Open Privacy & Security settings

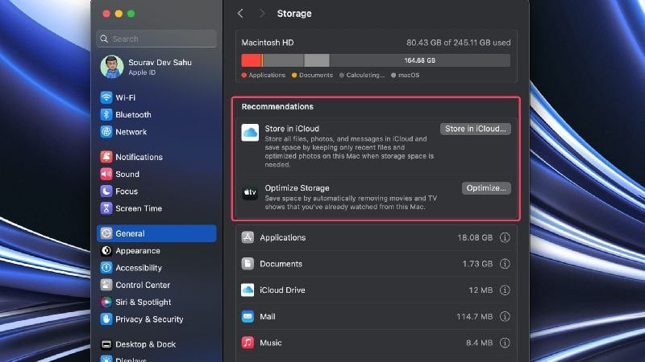tap(156, 319)
